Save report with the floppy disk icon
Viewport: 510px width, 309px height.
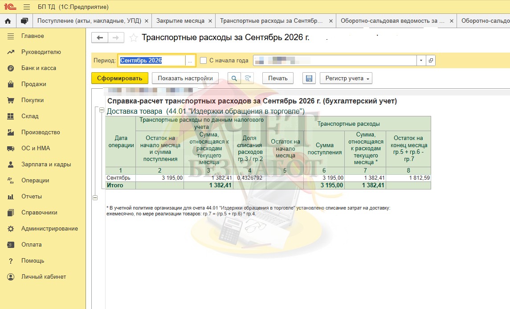(x=309, y=78)
